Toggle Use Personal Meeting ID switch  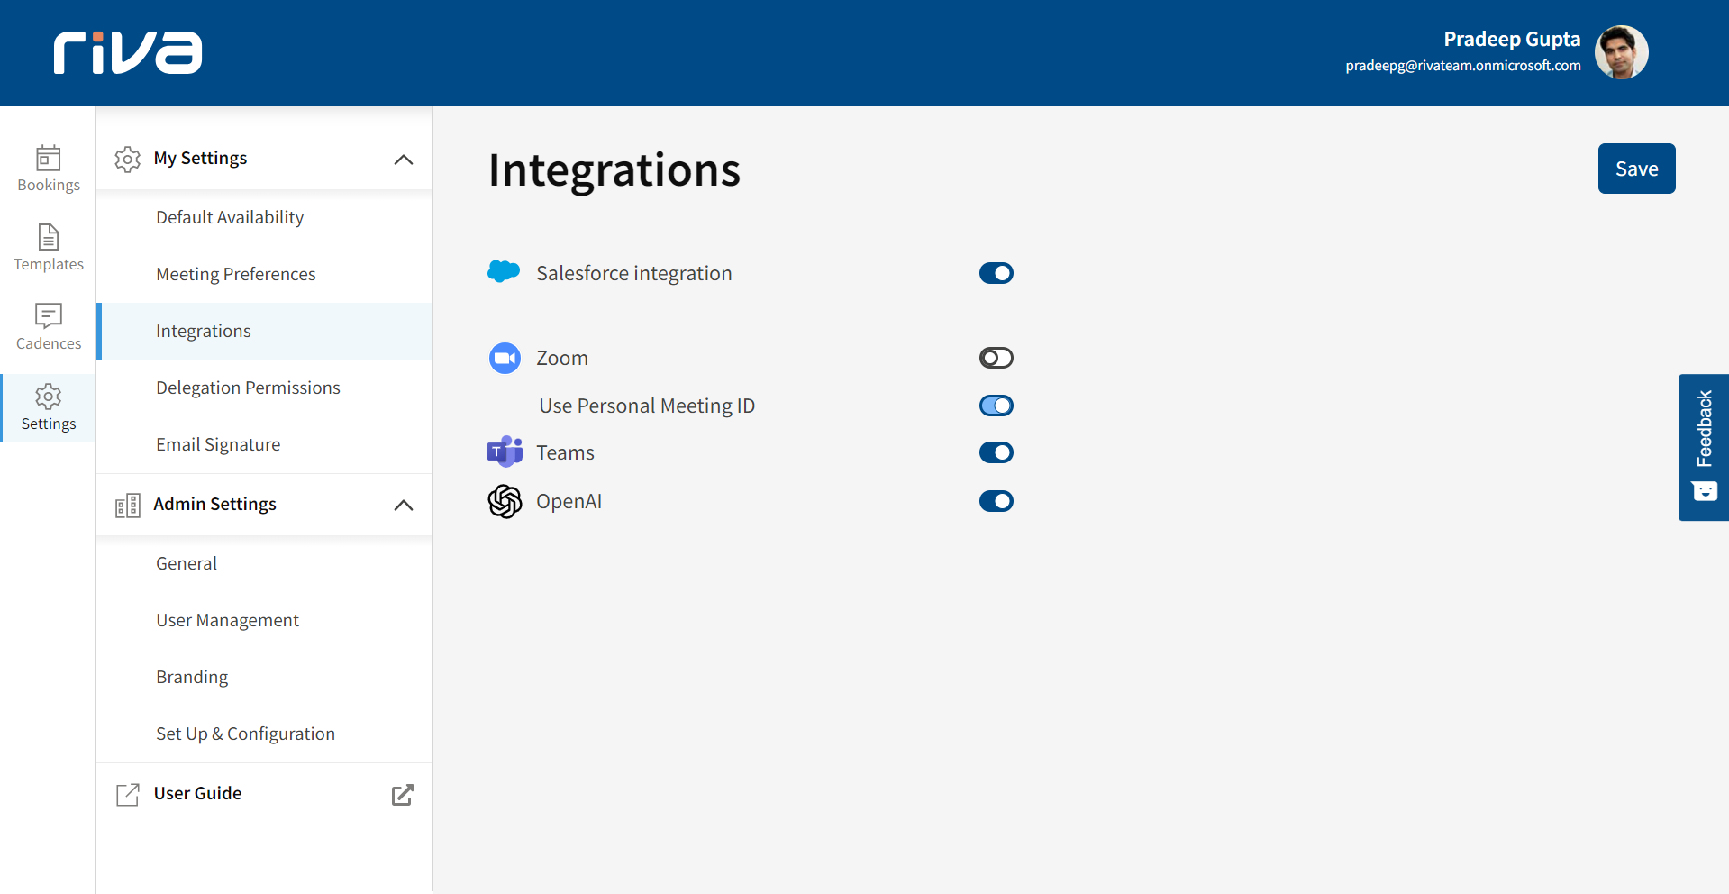coord(996,406)
